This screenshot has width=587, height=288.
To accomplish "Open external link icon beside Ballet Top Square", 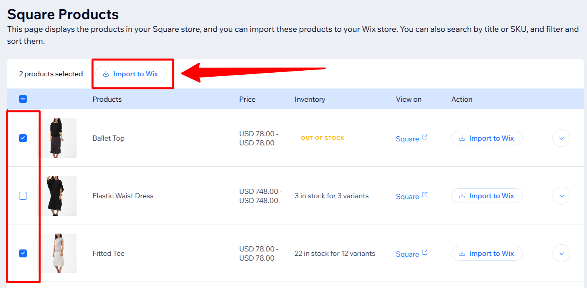I will point(425,137).
